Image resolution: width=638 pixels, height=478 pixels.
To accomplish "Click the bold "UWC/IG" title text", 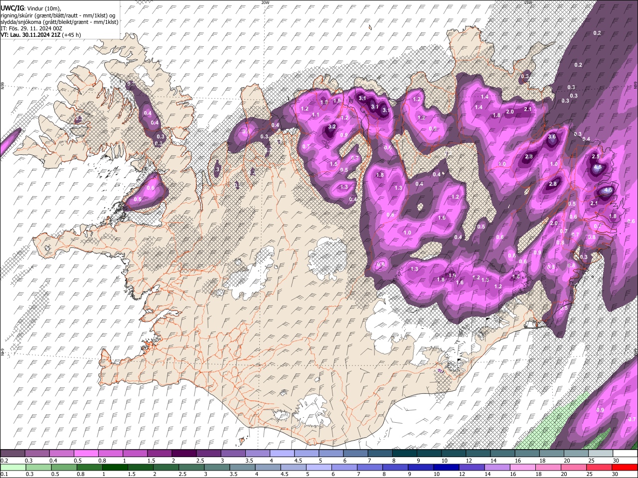I will (x=11, y=8).
